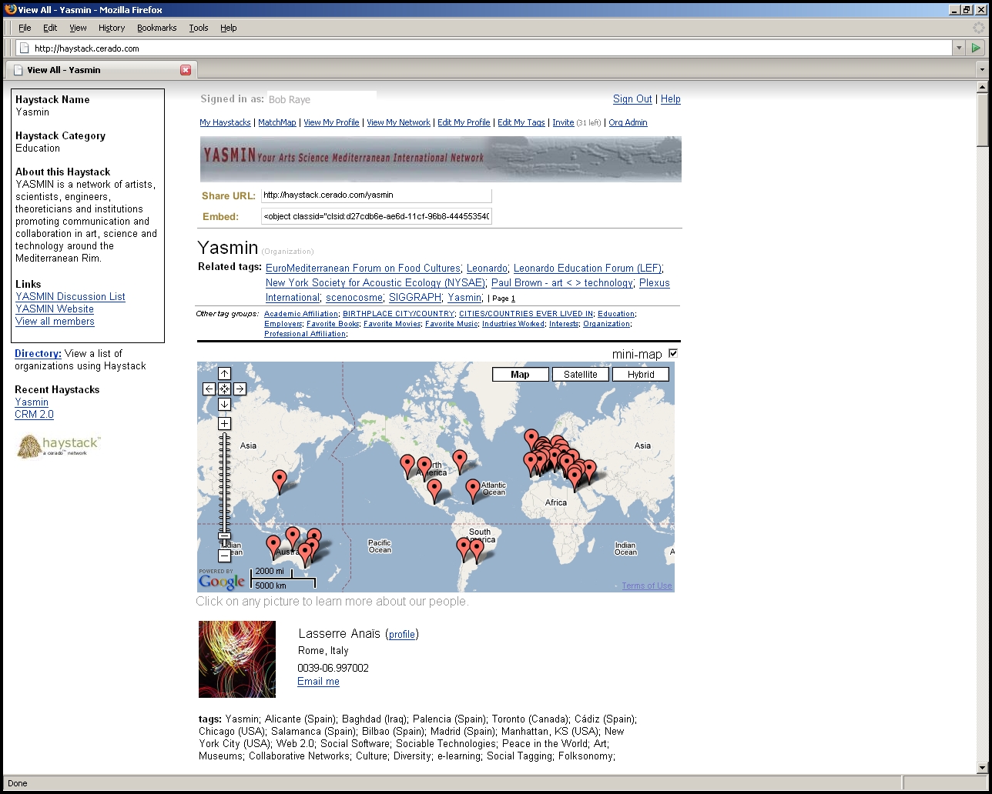The height and width of the screenshot is (794, 992).
Task: Open the MatchMap link
Action: (x=277, y=122)
